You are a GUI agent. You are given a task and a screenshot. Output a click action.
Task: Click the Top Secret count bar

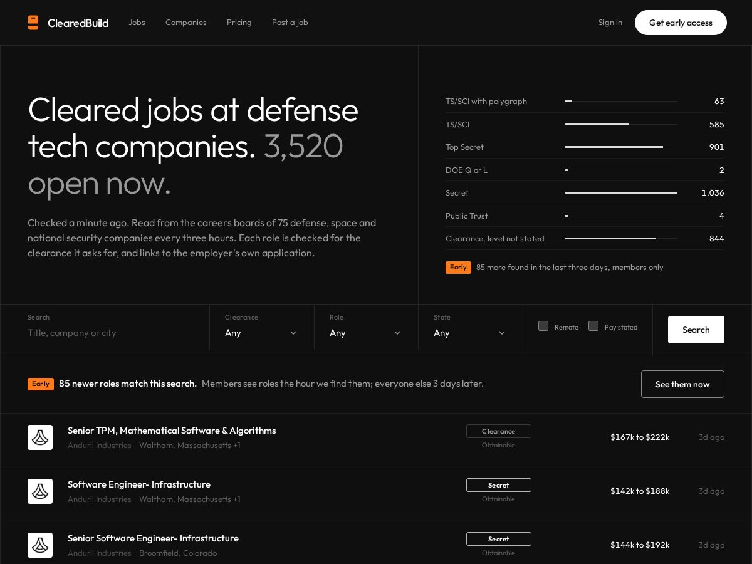pos(621,147)
